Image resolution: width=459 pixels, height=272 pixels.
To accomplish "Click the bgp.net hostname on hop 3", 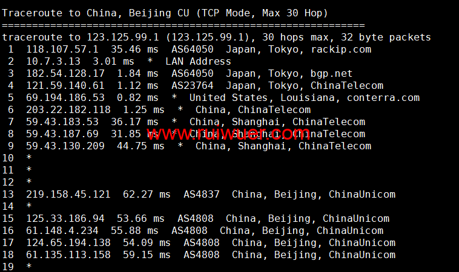I will (331, 74).
